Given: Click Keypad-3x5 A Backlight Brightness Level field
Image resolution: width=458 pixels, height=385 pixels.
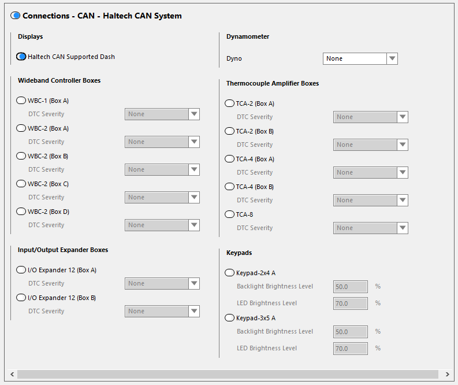Looking at the screenshot, I should click(x=351, y=331).
